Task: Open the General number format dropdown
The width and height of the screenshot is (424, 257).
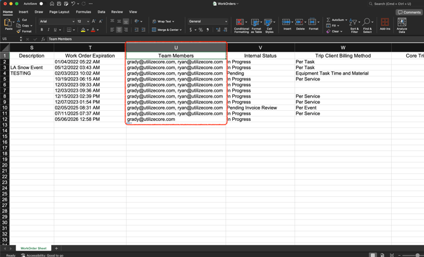Action: [208, 21]
